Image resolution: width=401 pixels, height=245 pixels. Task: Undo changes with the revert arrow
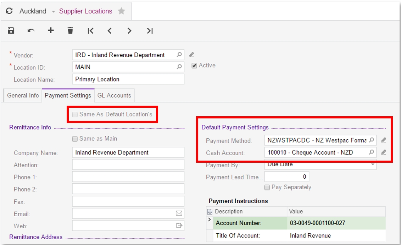coord(31,31)
